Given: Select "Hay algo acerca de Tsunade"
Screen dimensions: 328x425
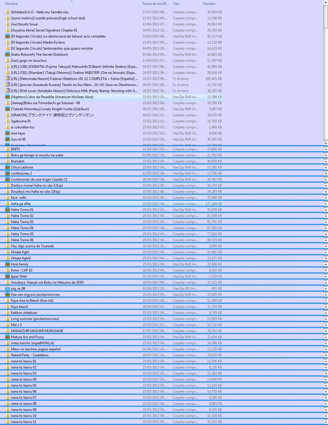Looking at the screenshot, I should coord(32,246).
